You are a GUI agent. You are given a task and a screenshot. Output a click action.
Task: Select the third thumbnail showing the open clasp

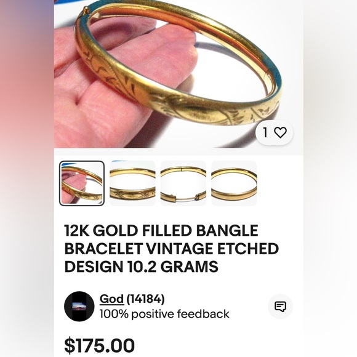point(183,183)
